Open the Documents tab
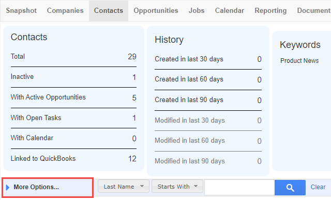This screenshot has height=200, width=331. 314,10
